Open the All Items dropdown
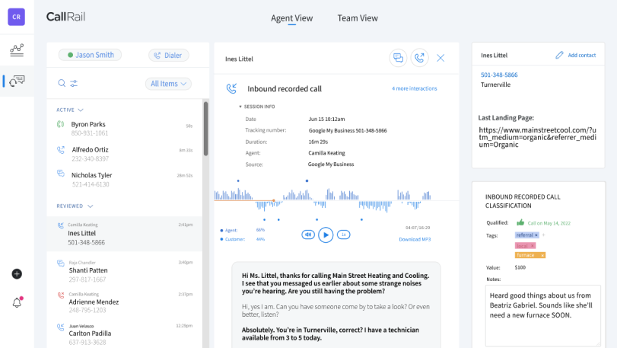This screenshot has height=348, width=617. [168, 84]
